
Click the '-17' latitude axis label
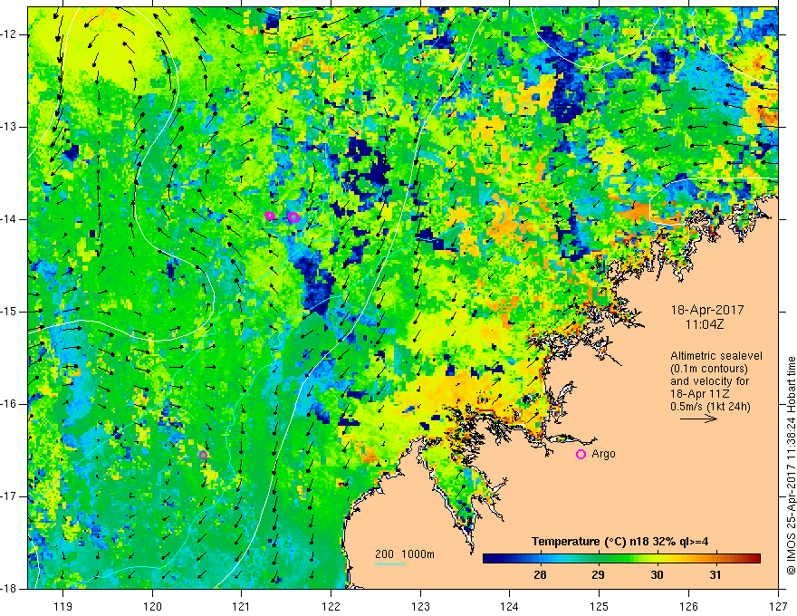[10, 496]
